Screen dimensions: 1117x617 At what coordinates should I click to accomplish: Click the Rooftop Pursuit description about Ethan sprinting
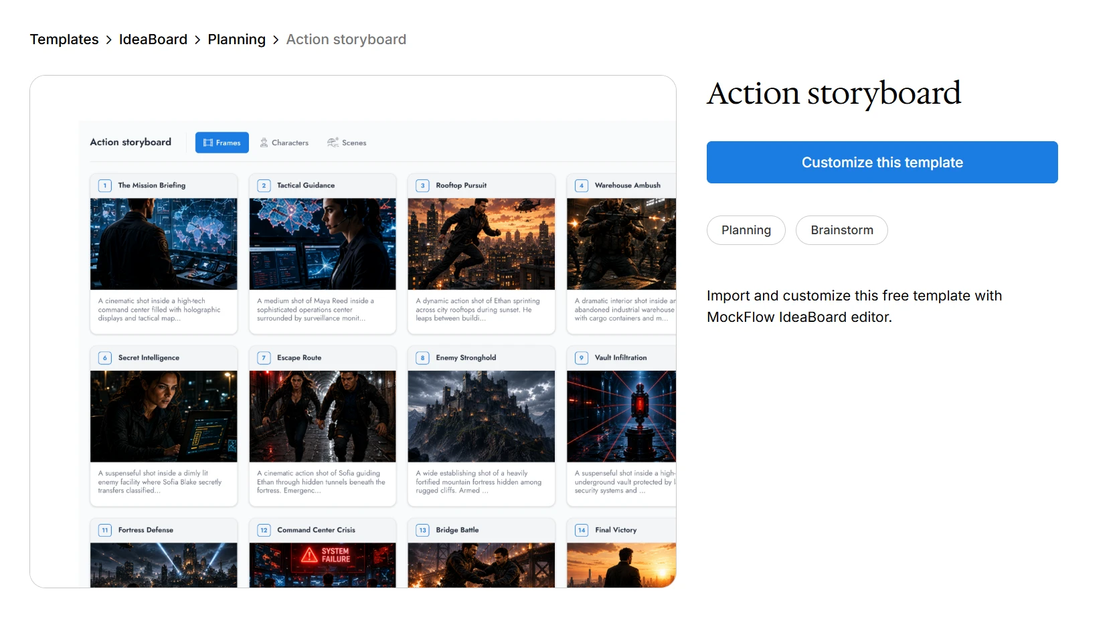coord(478,310)
